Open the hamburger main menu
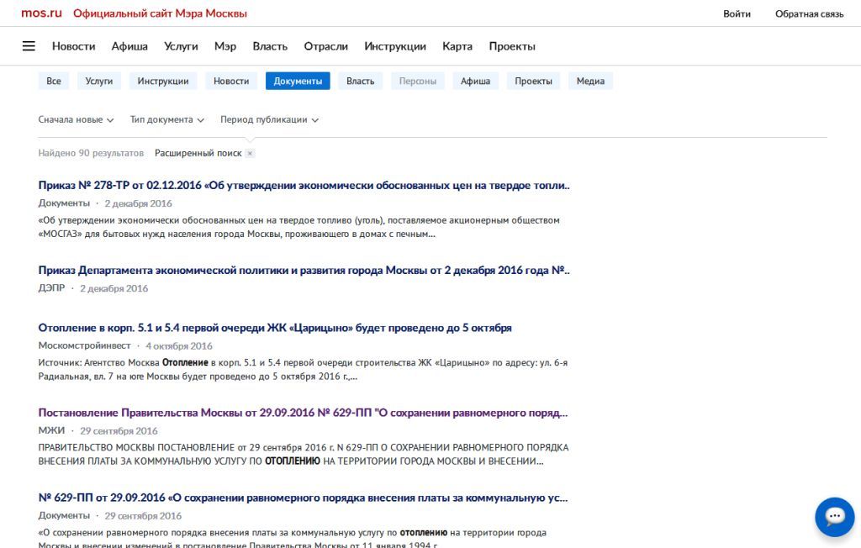Image resolution: width=861 pixels, height=548 pixels. coord(29,46)
